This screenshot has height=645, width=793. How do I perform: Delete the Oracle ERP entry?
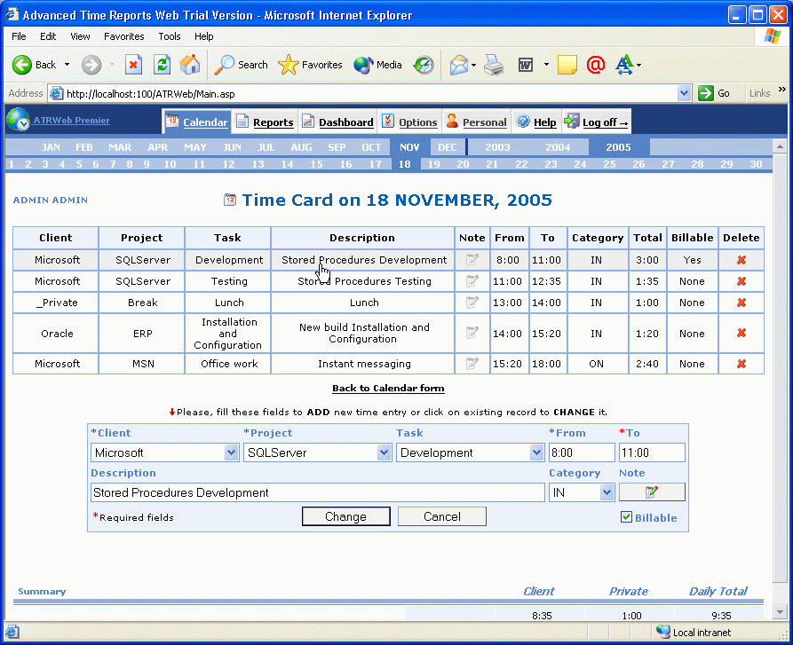741,333
